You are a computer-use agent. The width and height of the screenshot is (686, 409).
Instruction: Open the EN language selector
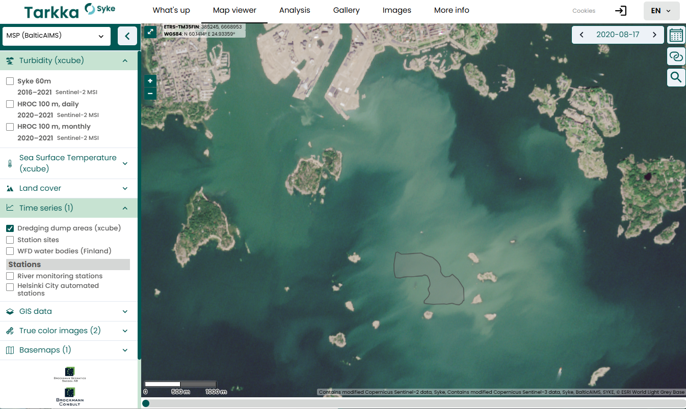(x=661, y=11)
